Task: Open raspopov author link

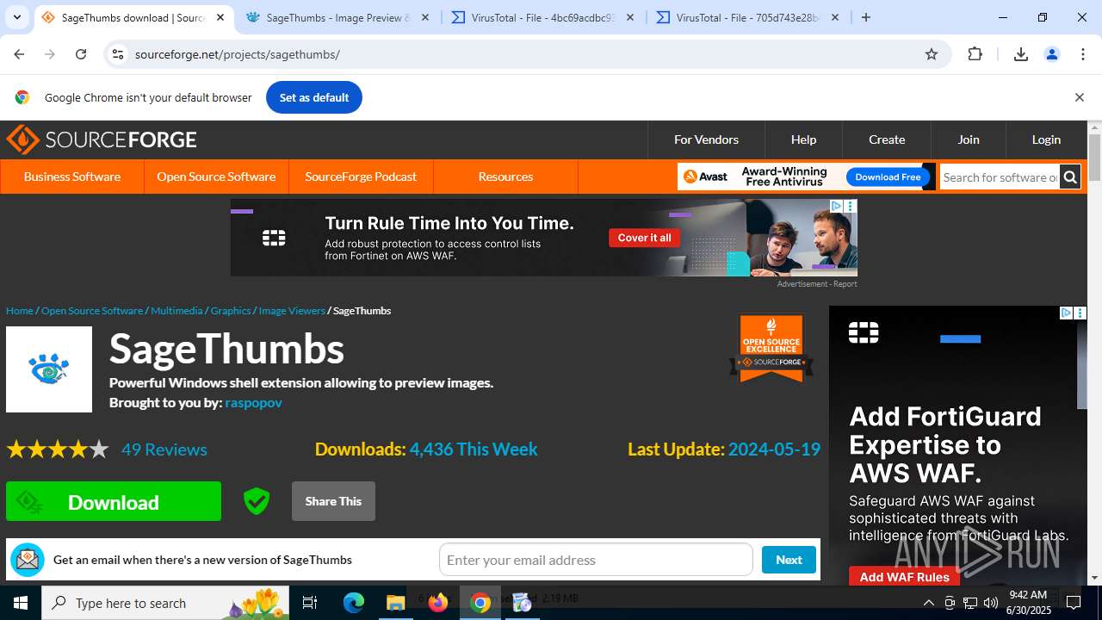Action: 253,402
